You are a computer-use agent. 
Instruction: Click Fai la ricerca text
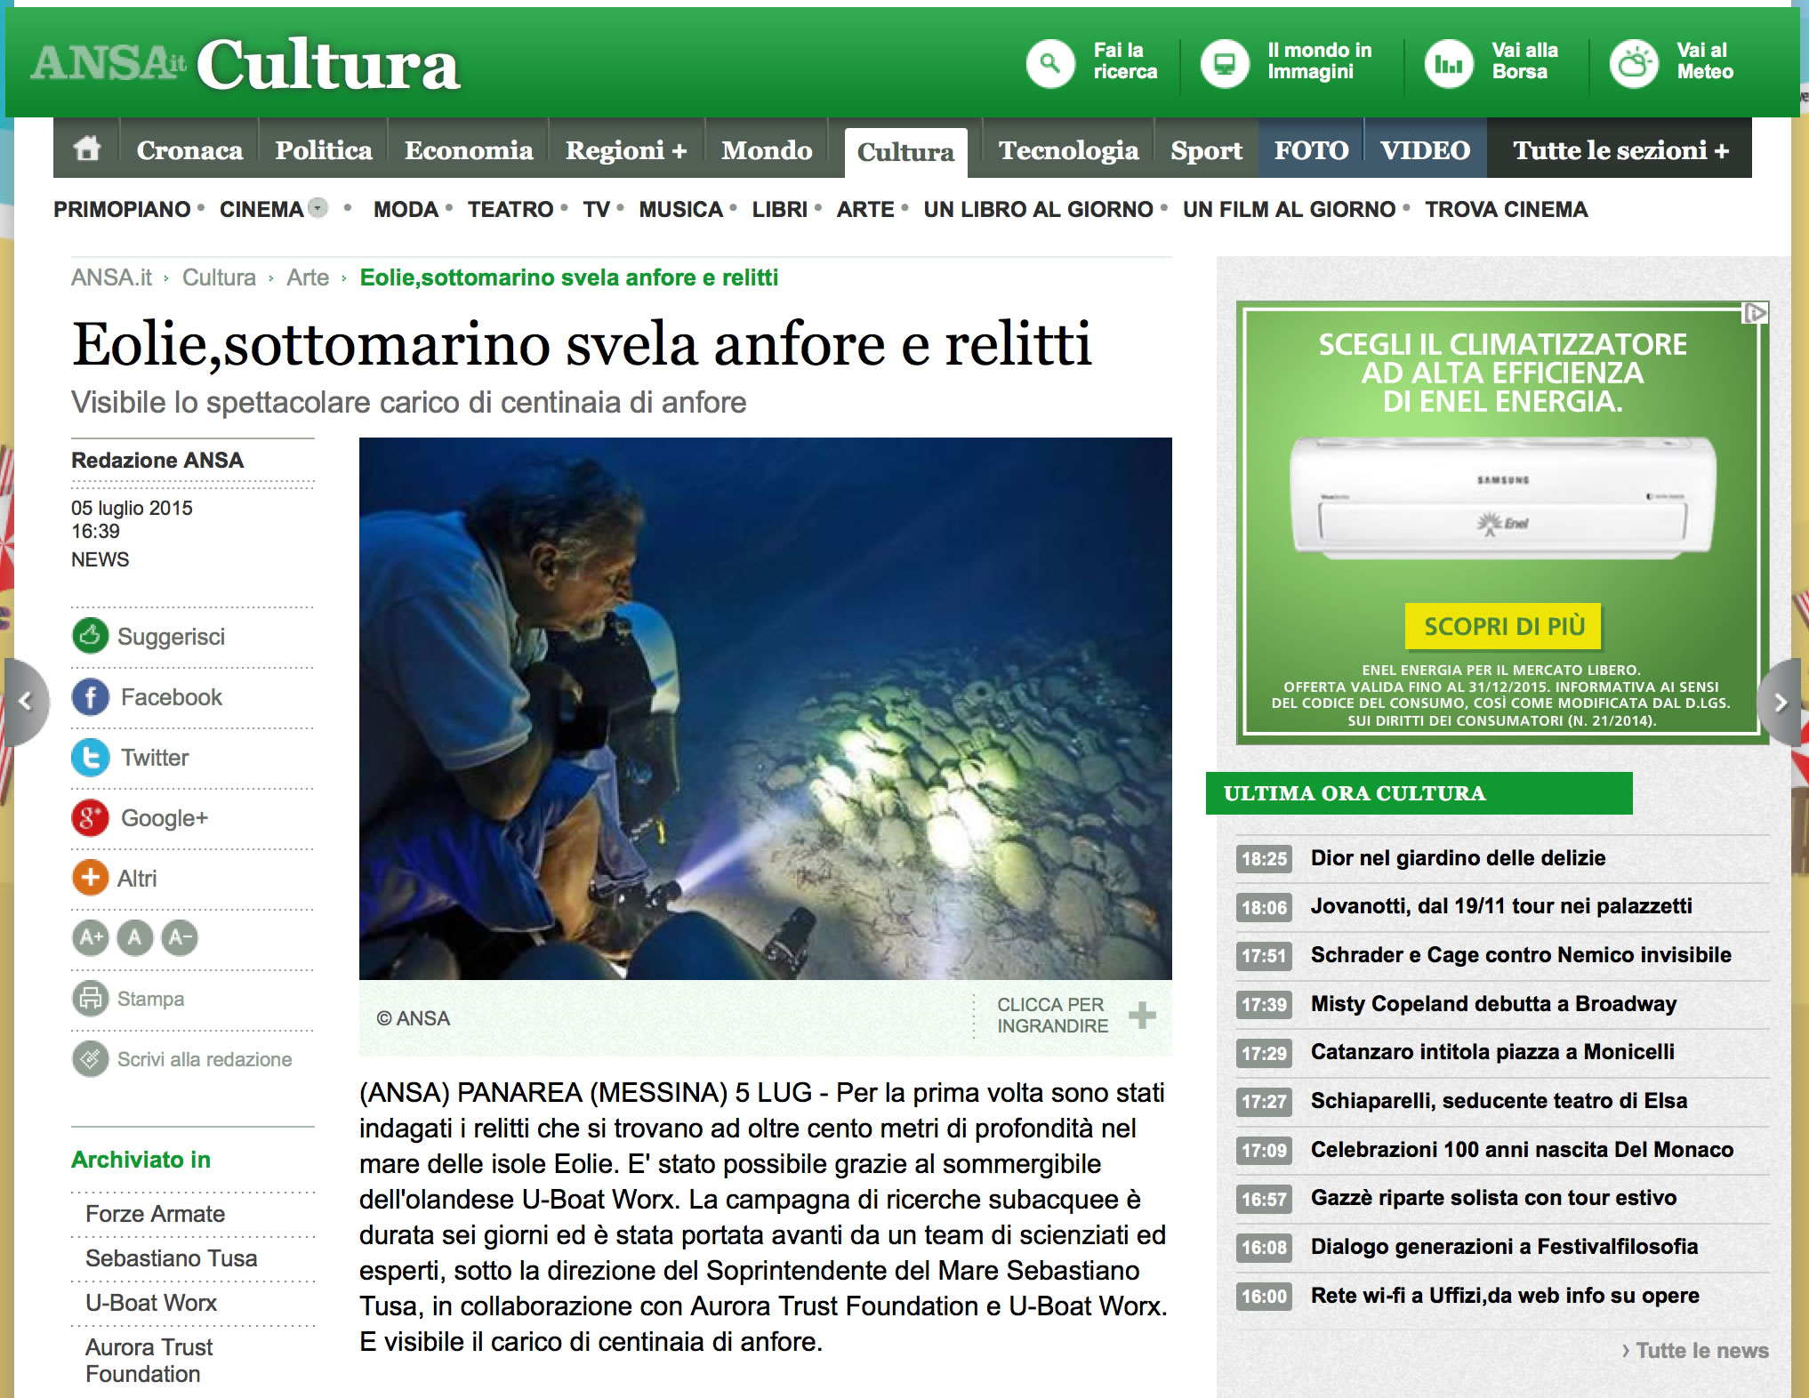click(x=1125, y=60)
